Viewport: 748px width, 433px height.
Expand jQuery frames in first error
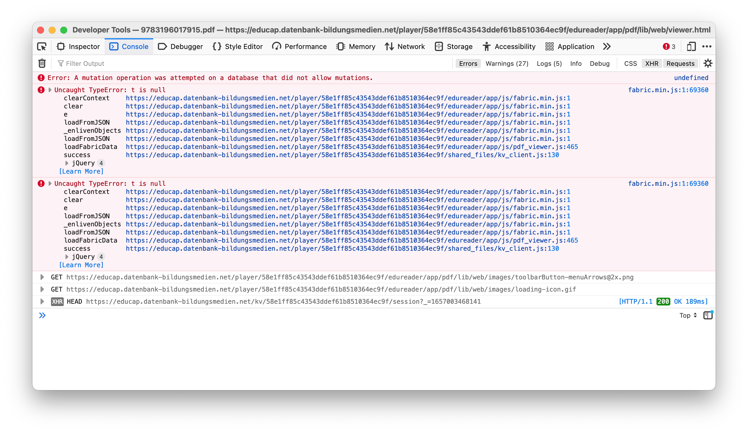(67, 163)
